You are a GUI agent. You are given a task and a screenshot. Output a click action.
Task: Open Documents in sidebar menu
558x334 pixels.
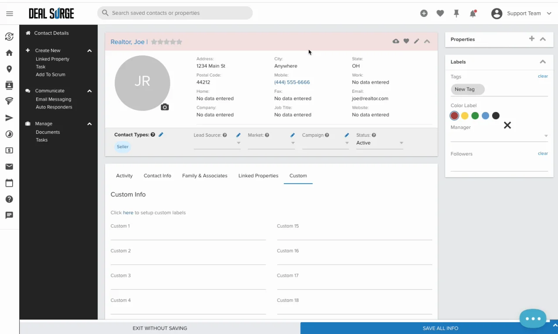[48, 132]
